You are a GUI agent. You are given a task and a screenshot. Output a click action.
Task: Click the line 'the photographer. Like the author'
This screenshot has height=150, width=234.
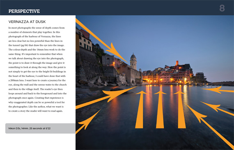click(x=36, y=107)
